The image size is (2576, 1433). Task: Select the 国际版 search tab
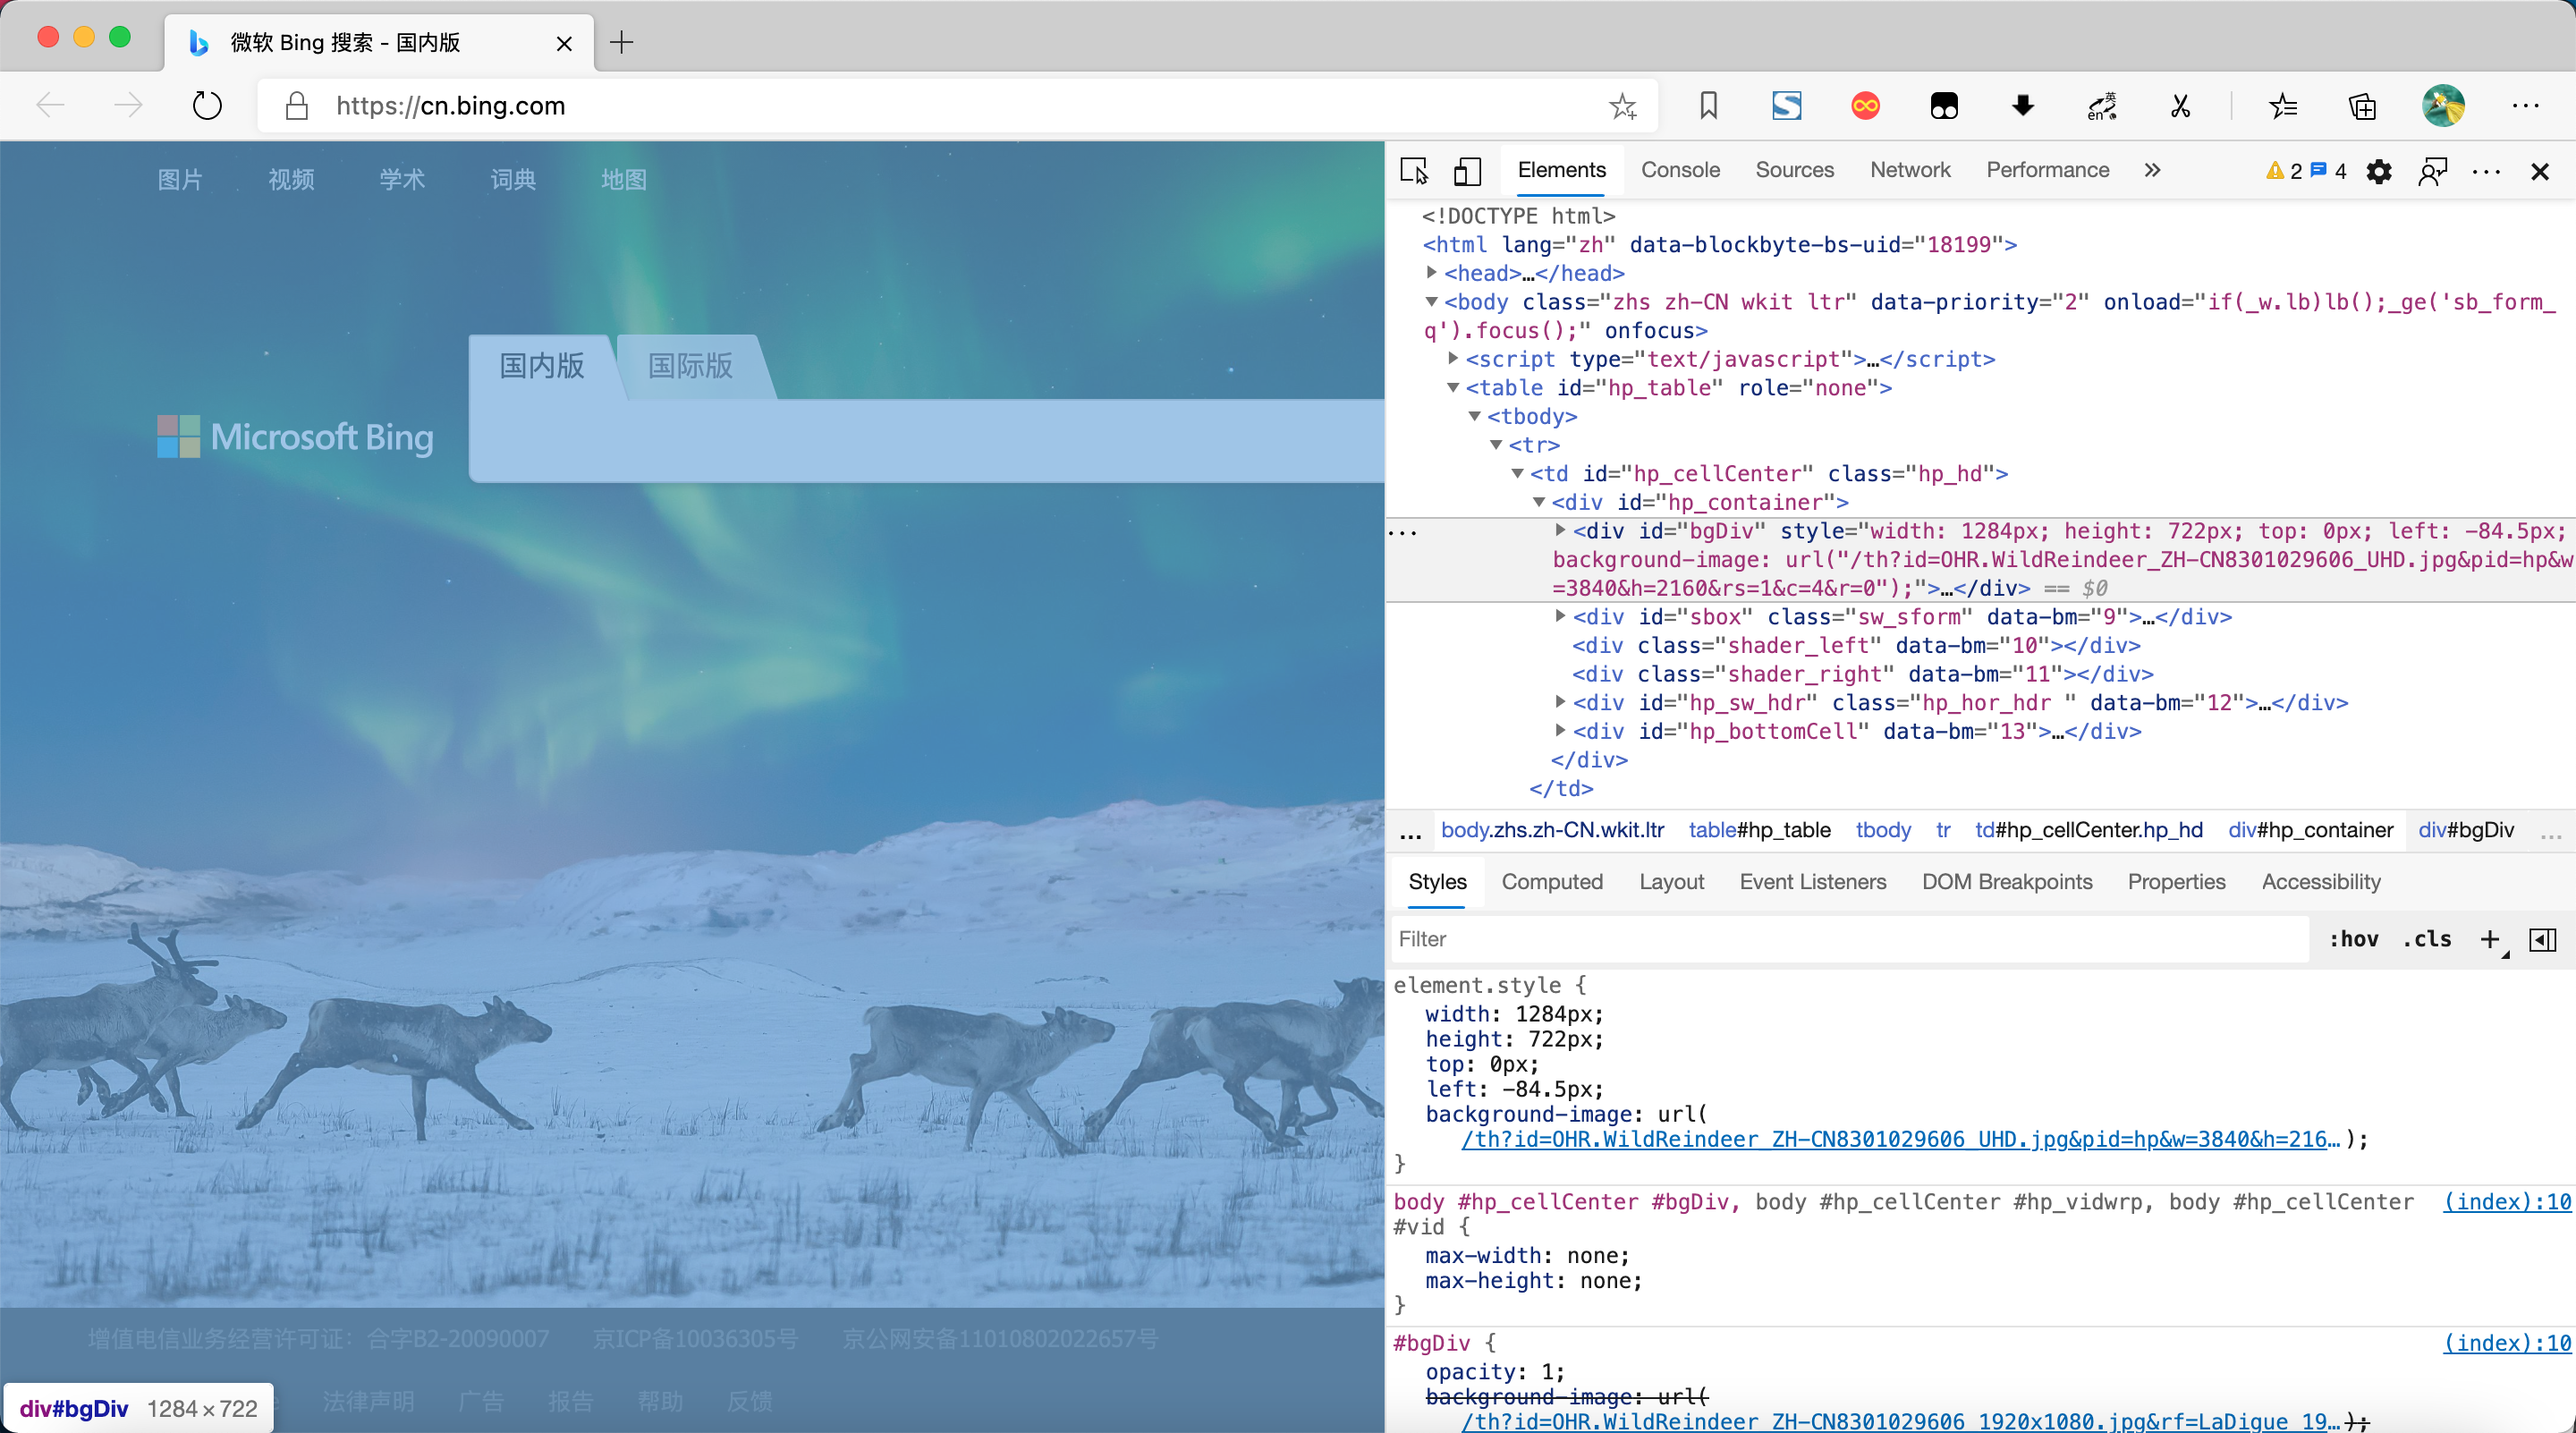[690, 365]
